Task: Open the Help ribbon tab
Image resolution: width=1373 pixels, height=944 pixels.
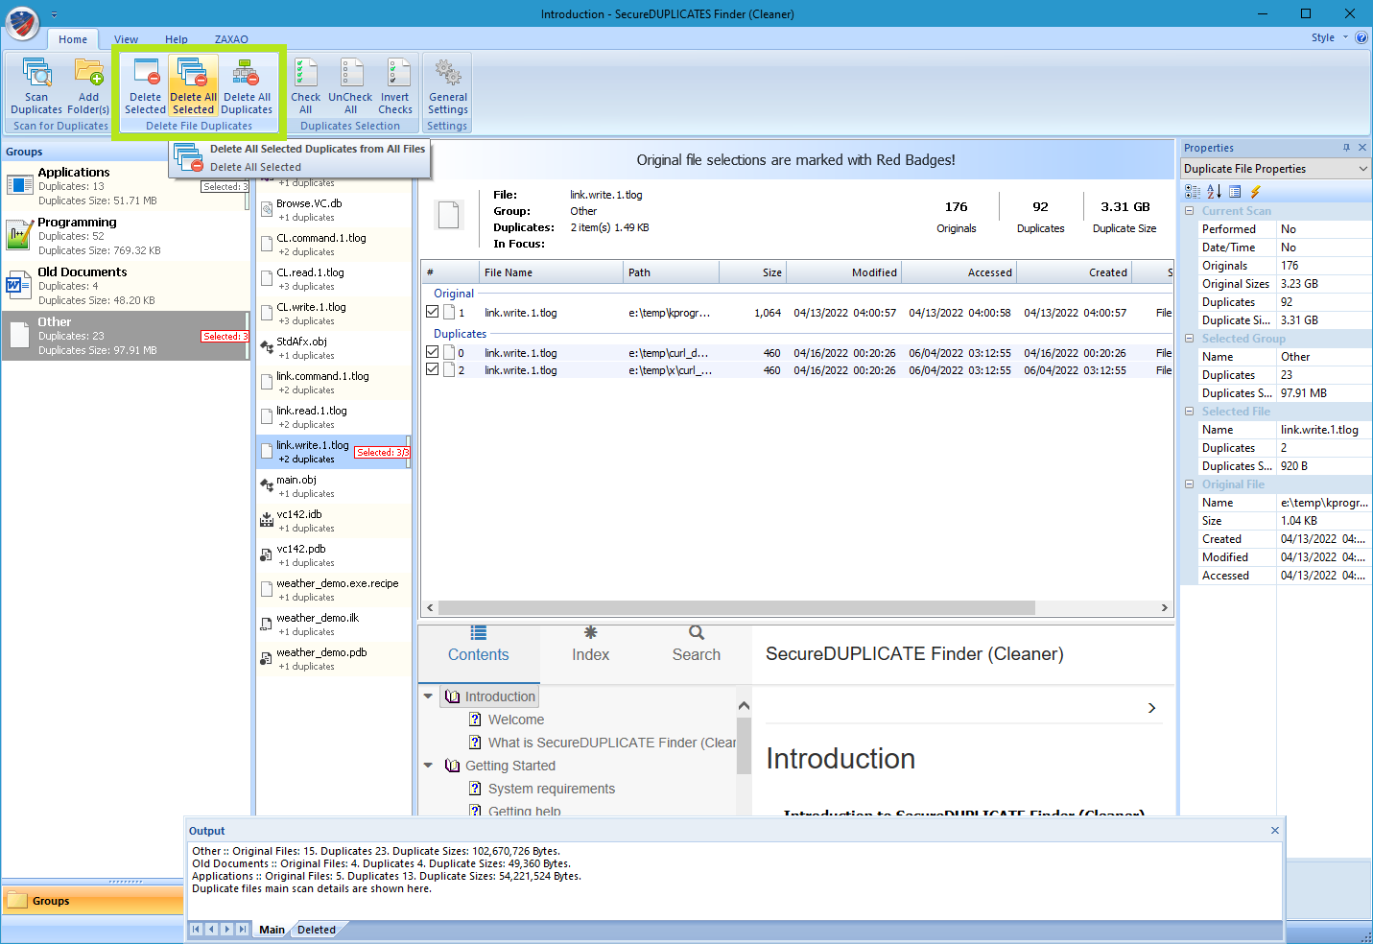Action: 177,39
